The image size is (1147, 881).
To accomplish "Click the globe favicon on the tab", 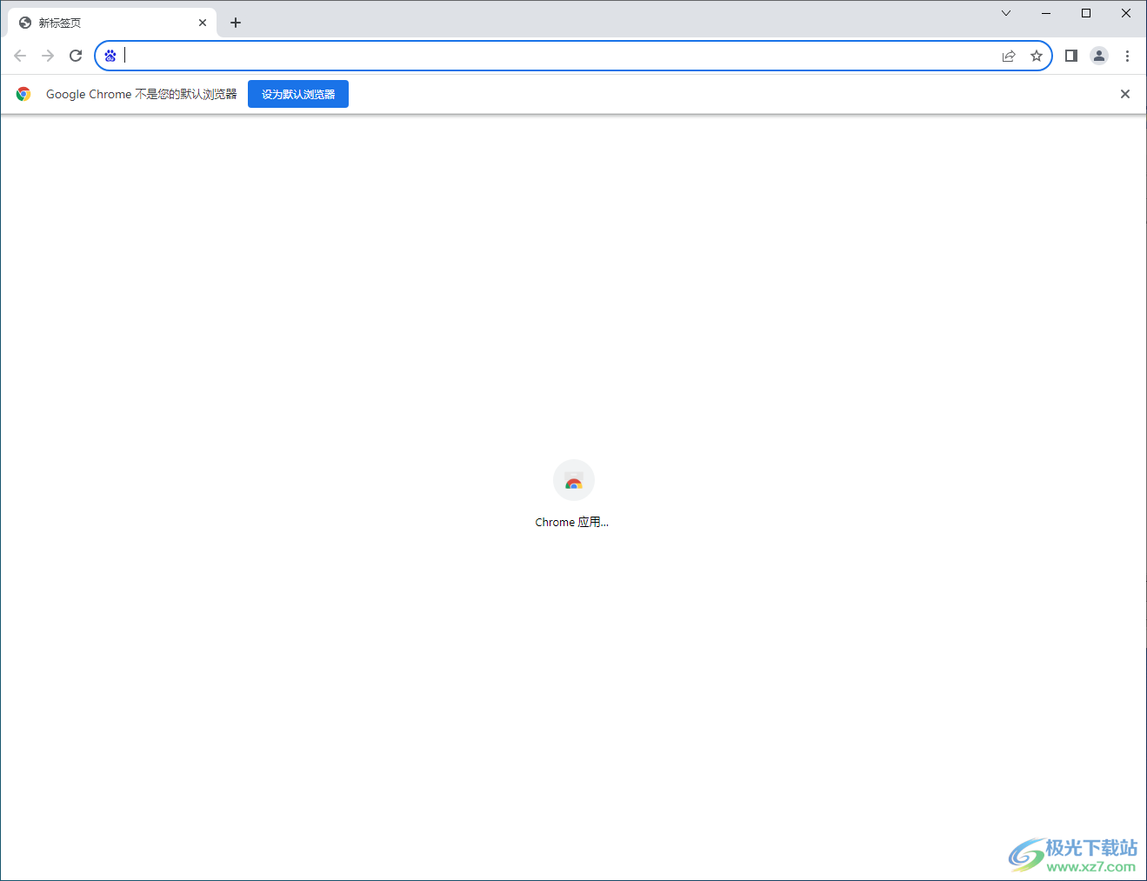I will [x=25, y=23].
